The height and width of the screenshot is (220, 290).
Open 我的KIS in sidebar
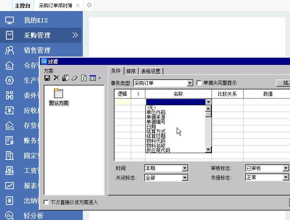(36, 20)
